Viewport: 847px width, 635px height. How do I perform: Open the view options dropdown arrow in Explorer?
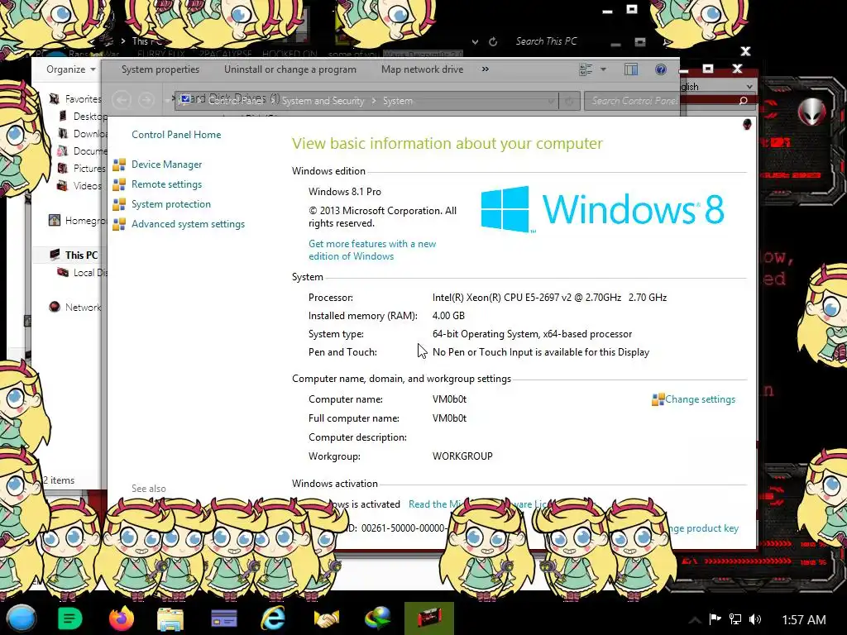pos(603,69)
